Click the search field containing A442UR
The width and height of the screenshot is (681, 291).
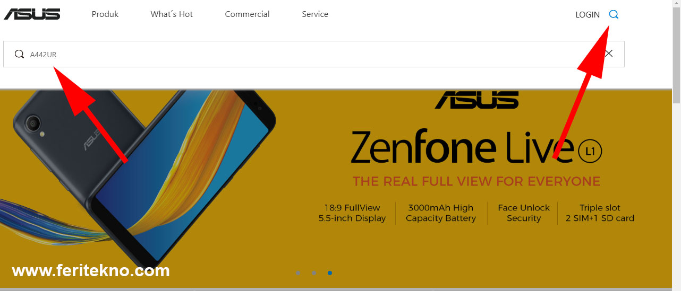tap(313, 54)
